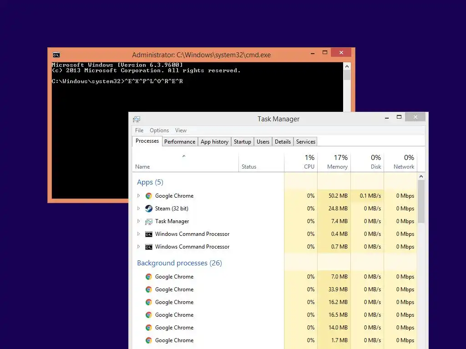Sort by the CPU column header
The height and width of the screenshot is (349, 466).
(x=301, y=162)
